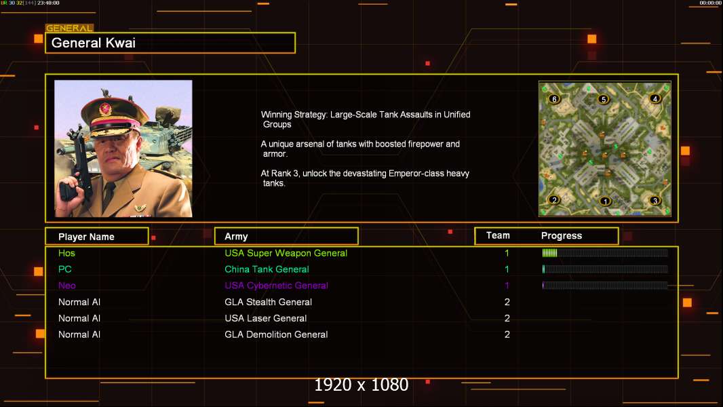Click the Team column header
This screenshot has width=723, height=407.
[x=498, y=235]
